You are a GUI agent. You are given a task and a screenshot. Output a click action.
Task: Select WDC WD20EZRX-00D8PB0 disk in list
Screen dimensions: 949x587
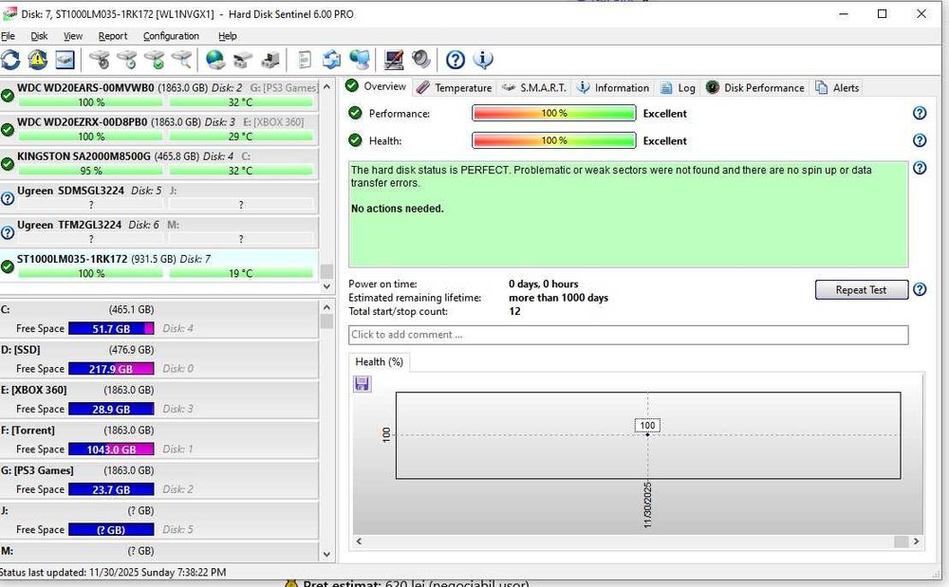coord(159,129)
